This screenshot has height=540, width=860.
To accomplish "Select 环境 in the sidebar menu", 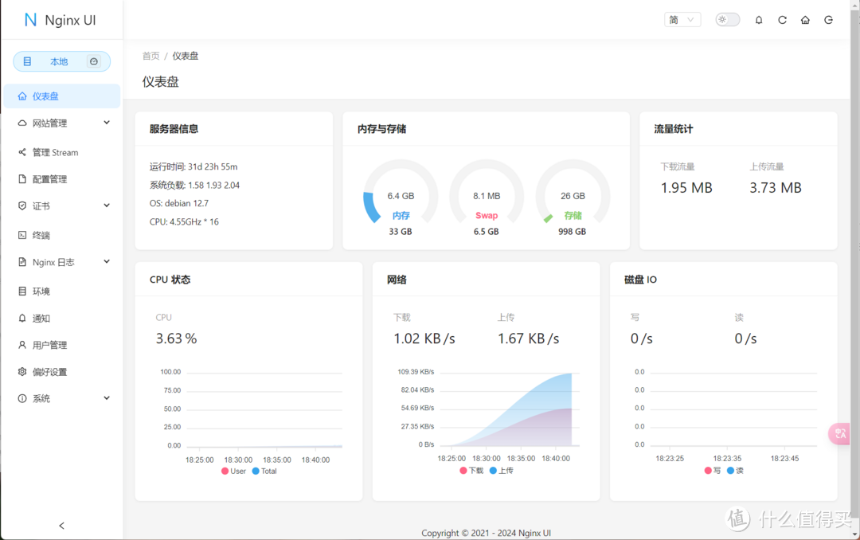I will pyautogui.click(x=37, y=291).
